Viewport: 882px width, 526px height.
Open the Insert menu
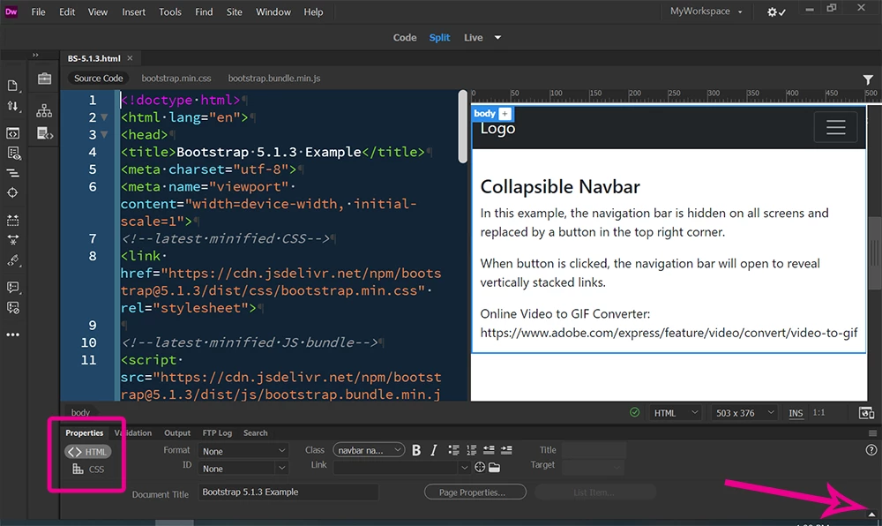[134, 12]
